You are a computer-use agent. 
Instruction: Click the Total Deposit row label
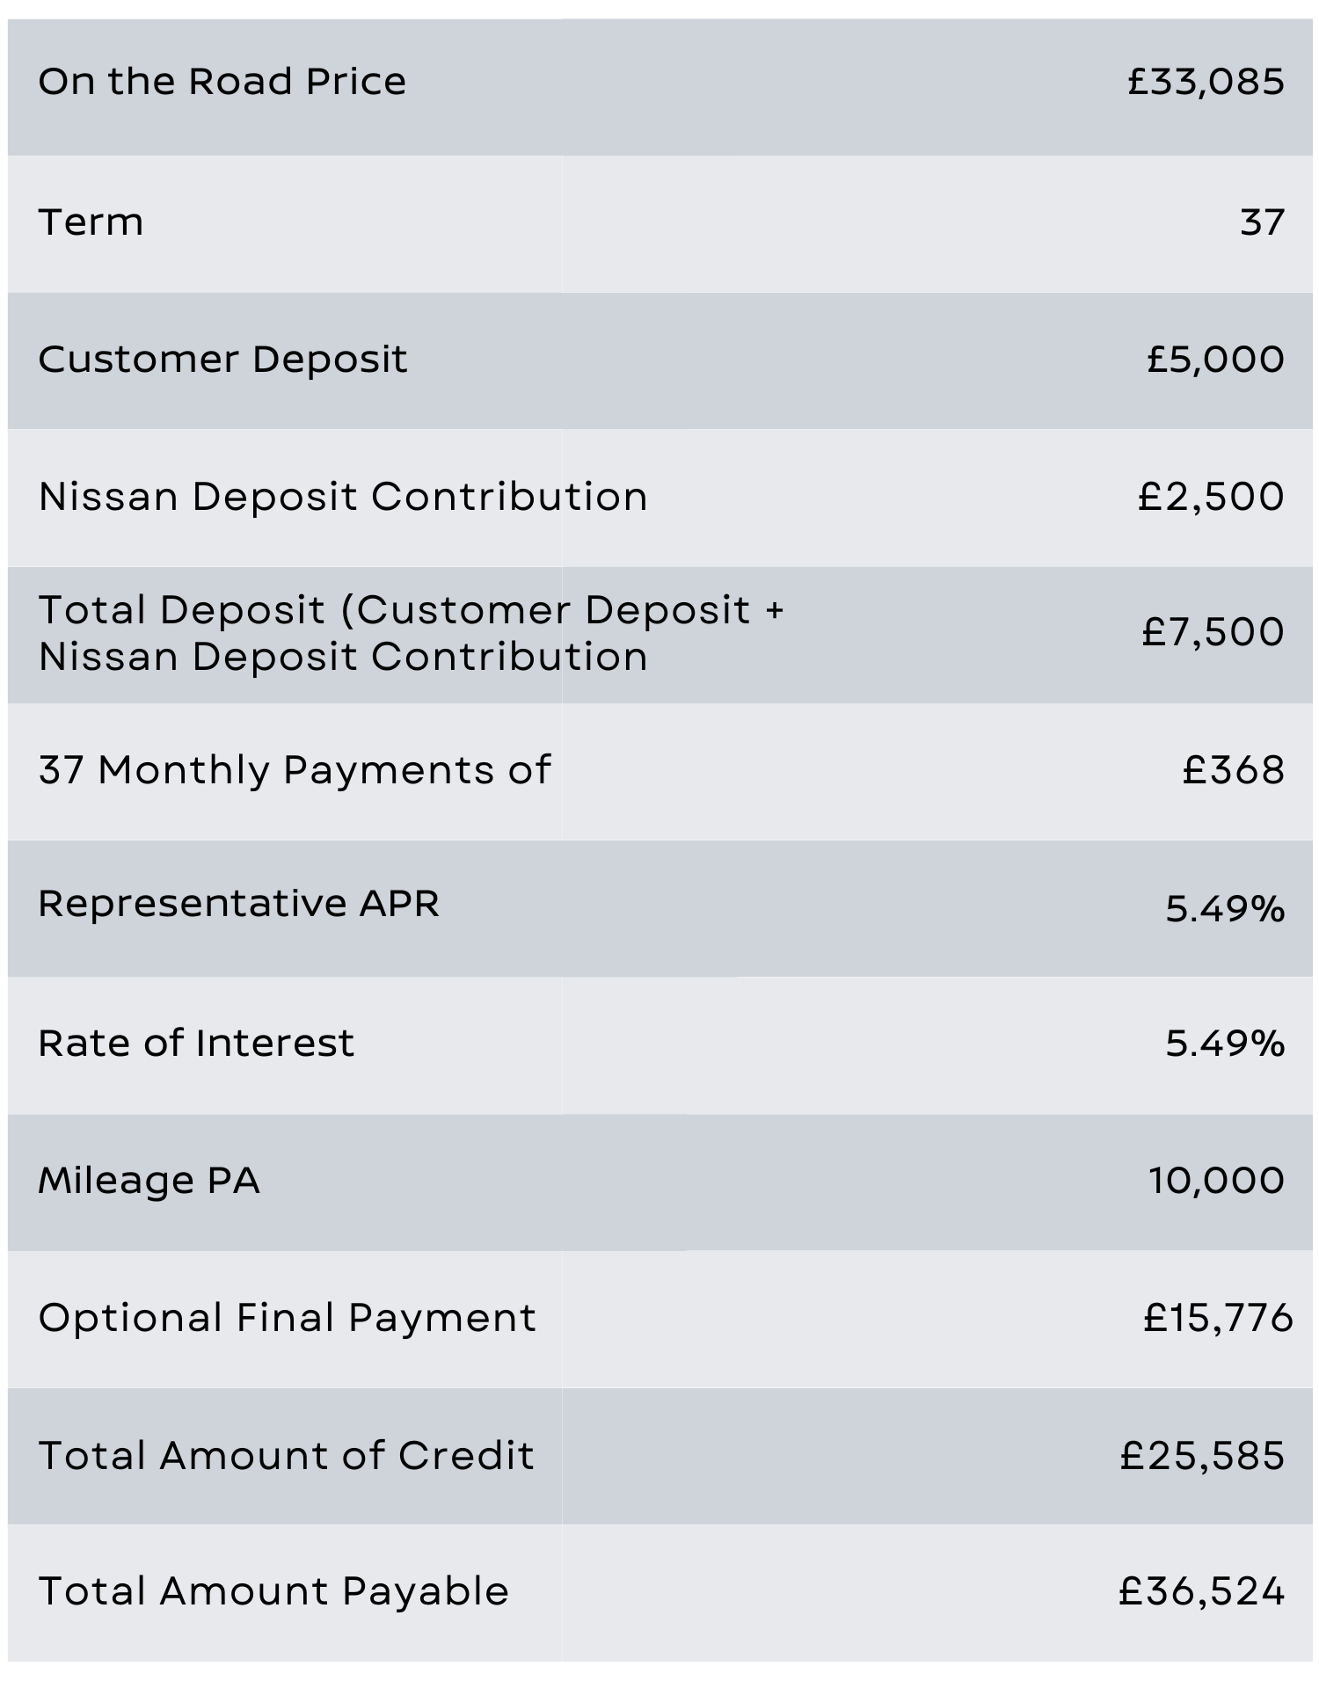(411, 633)
